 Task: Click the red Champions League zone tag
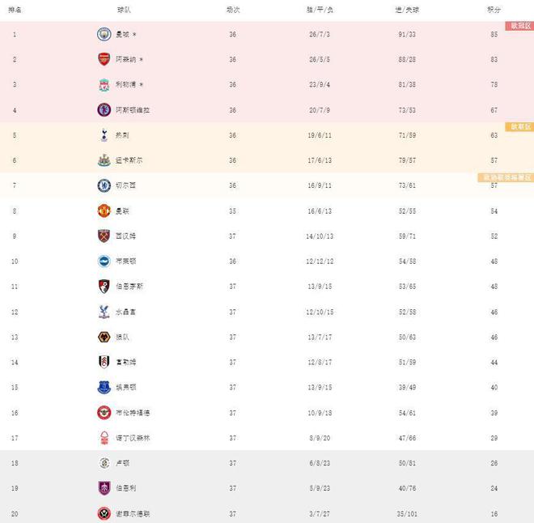pyautogui.click(x=519, y=26)
